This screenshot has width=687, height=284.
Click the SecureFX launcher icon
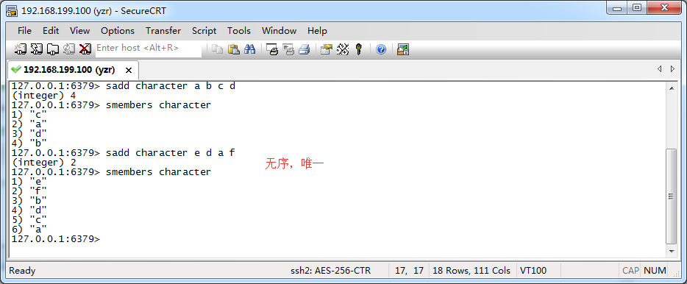coord(403,49)
